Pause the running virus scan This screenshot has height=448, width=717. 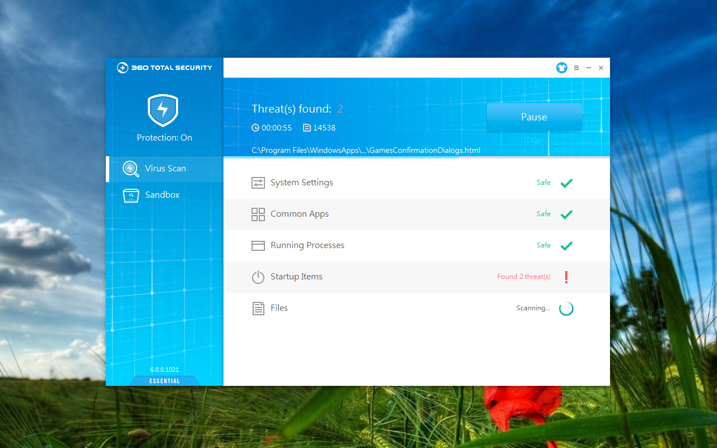pos(534,117)
